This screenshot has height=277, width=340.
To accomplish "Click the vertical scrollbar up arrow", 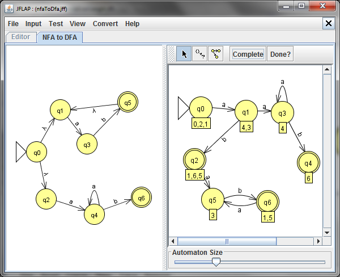I will (326, 70).
